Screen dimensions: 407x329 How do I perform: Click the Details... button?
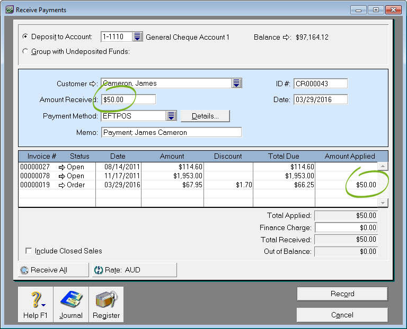click(x=205, y=116)
